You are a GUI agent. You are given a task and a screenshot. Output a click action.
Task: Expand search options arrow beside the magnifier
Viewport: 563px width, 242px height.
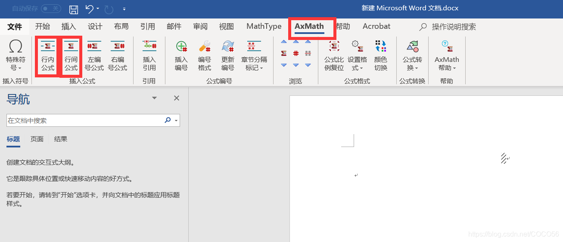coord(176,121)
